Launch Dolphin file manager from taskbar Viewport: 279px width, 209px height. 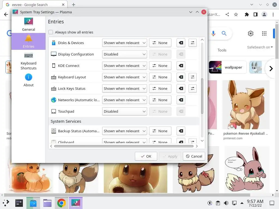(47, 203)
